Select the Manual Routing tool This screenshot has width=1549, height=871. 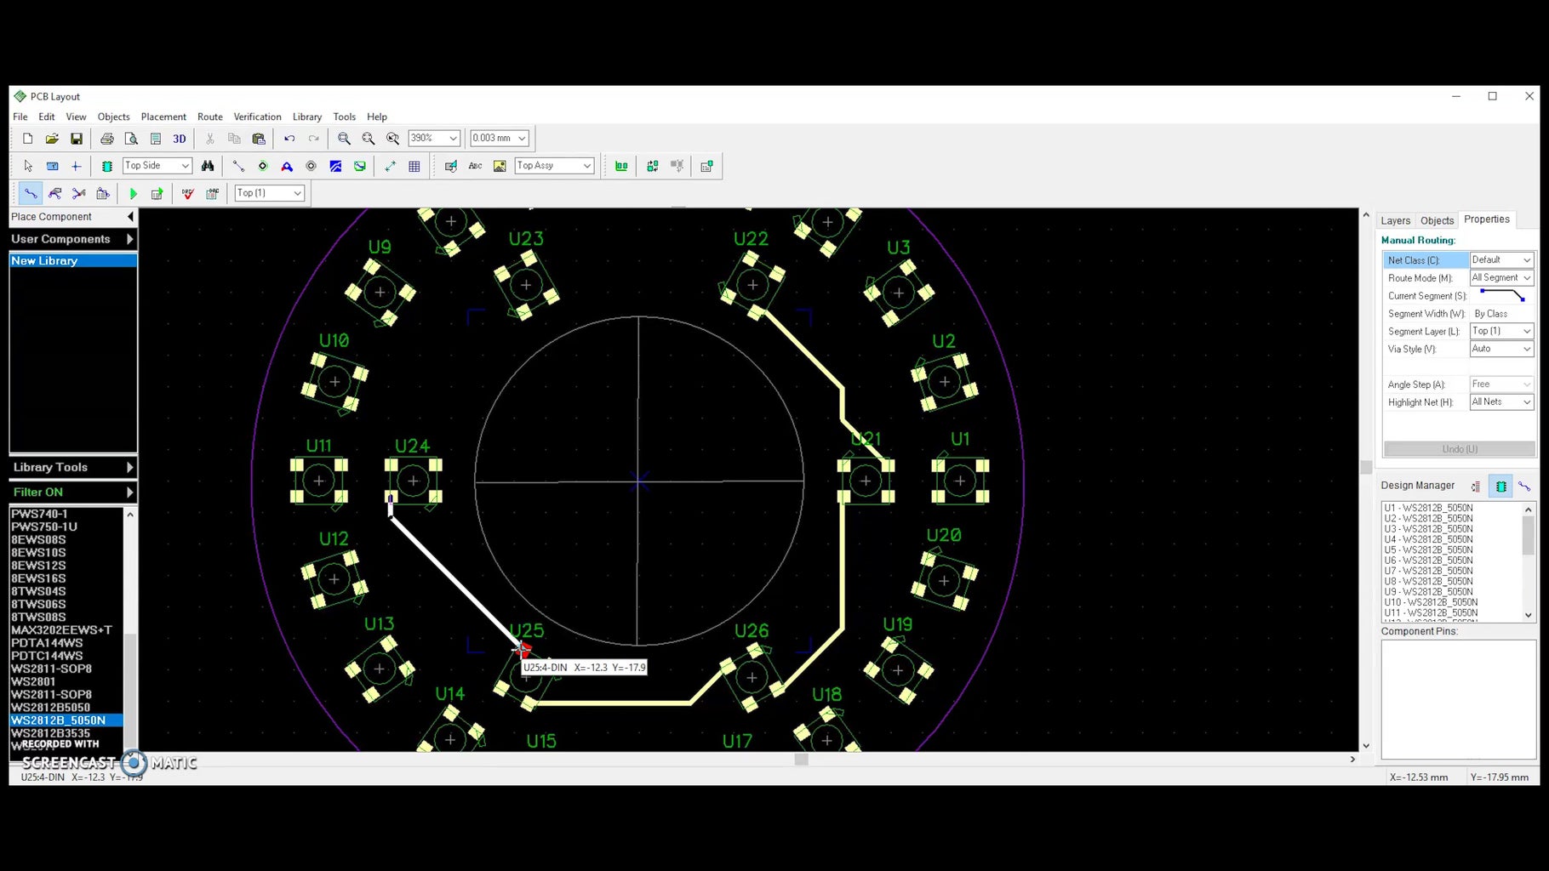click(x=30, y=193)
